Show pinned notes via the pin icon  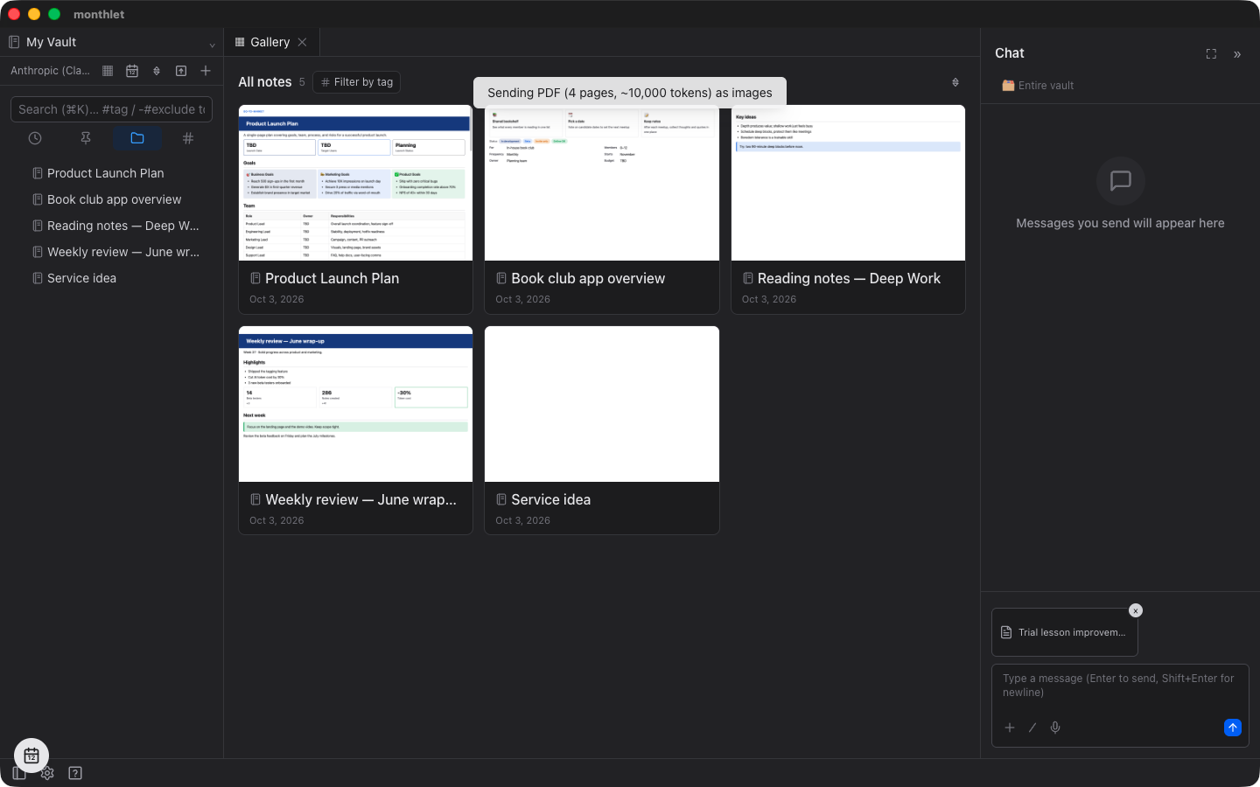point(86,138)
